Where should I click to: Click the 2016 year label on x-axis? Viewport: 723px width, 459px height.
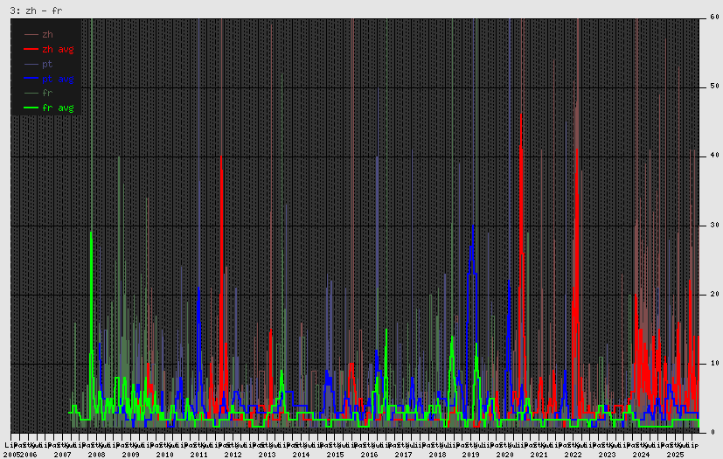pyautogui.click(x=369, y=455)
